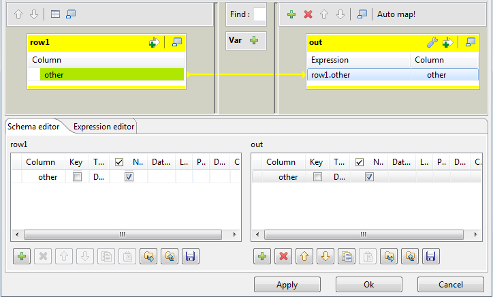The width and height of the screenshot is (493, 297).
Task: Move the out schema column down
Action: coord(325,256)
